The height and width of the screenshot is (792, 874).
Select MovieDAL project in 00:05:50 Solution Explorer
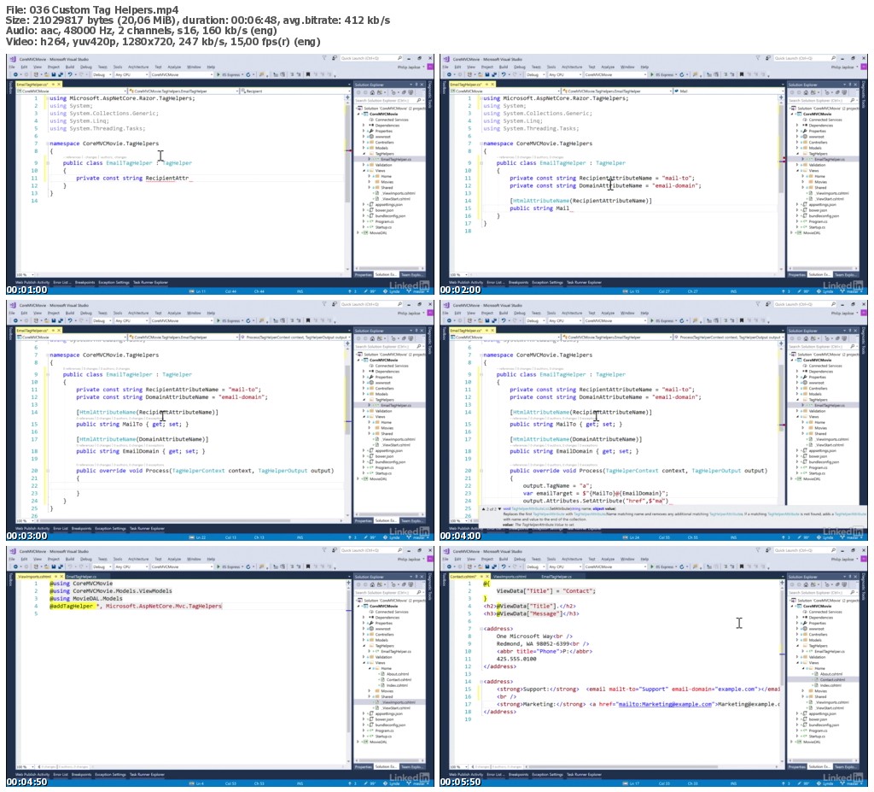click(807, 742)
